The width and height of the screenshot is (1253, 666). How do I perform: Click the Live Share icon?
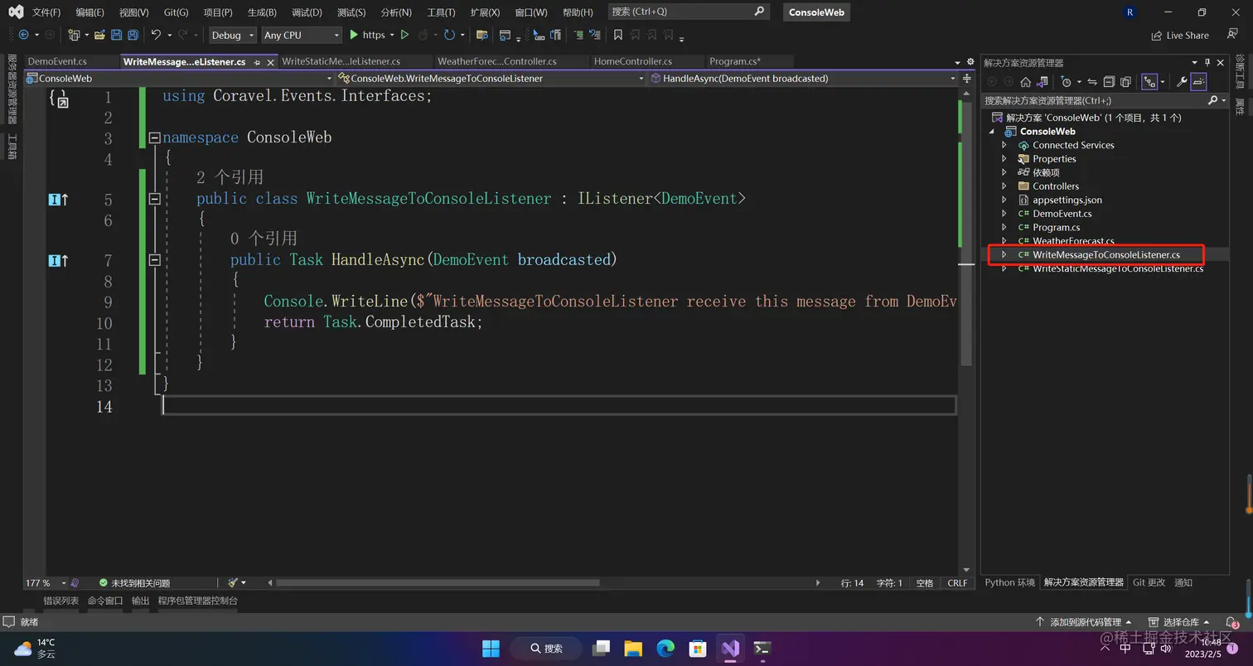point(1157,36)
